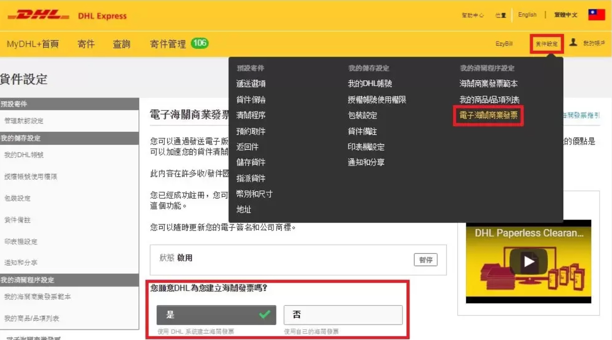The image size is (612, 340).
Task: Choose 授權帳號使用權限 in the dark dropdown menu
Action: click(377, 100)
